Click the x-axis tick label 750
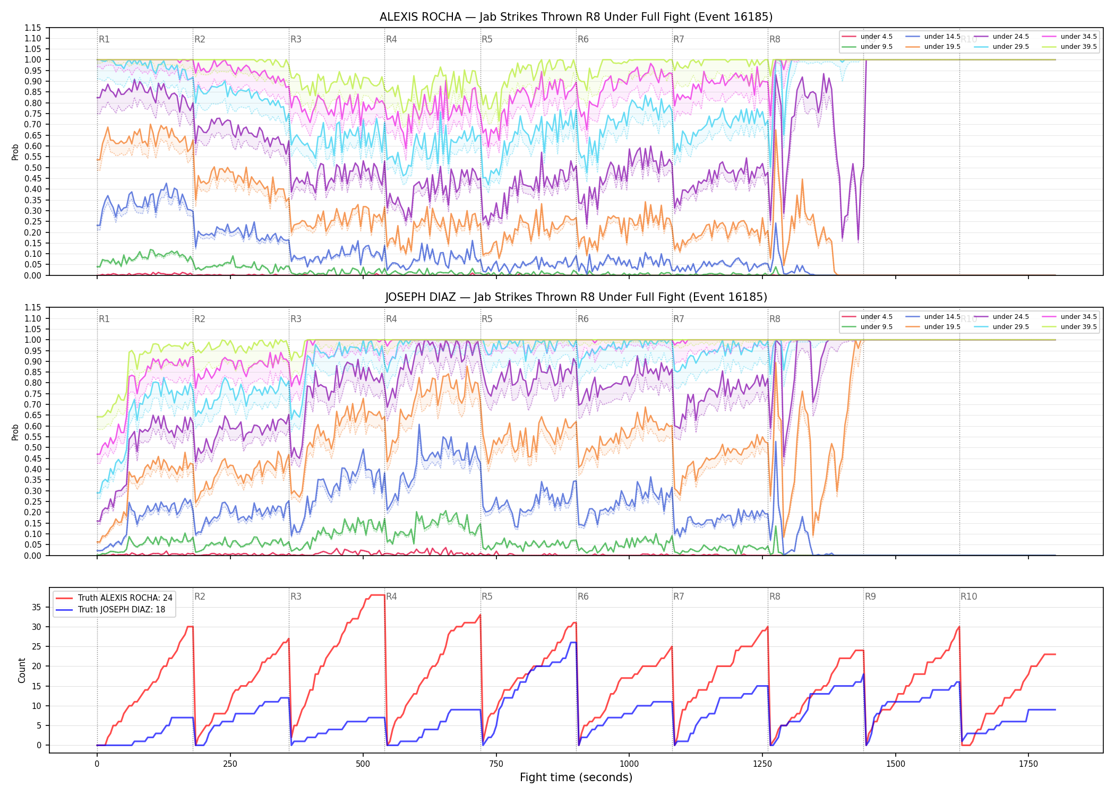Screen dimensions: 1115x796 pos(496,764)
